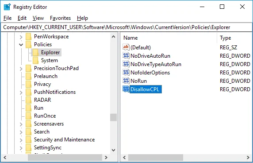This screenshot has width=253, height=163.
Task: Select the Prelaunch key label
Action: tap(46, 76)
